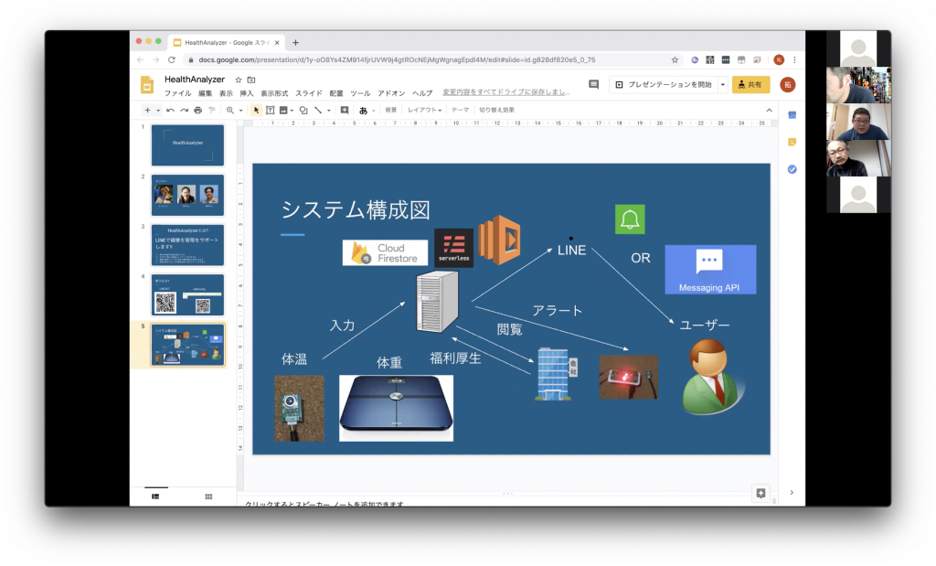Bookmark this page with the star icon
The width and height of the screenshot is (936, 566).
pyautogui.click(x=675, y=59)
